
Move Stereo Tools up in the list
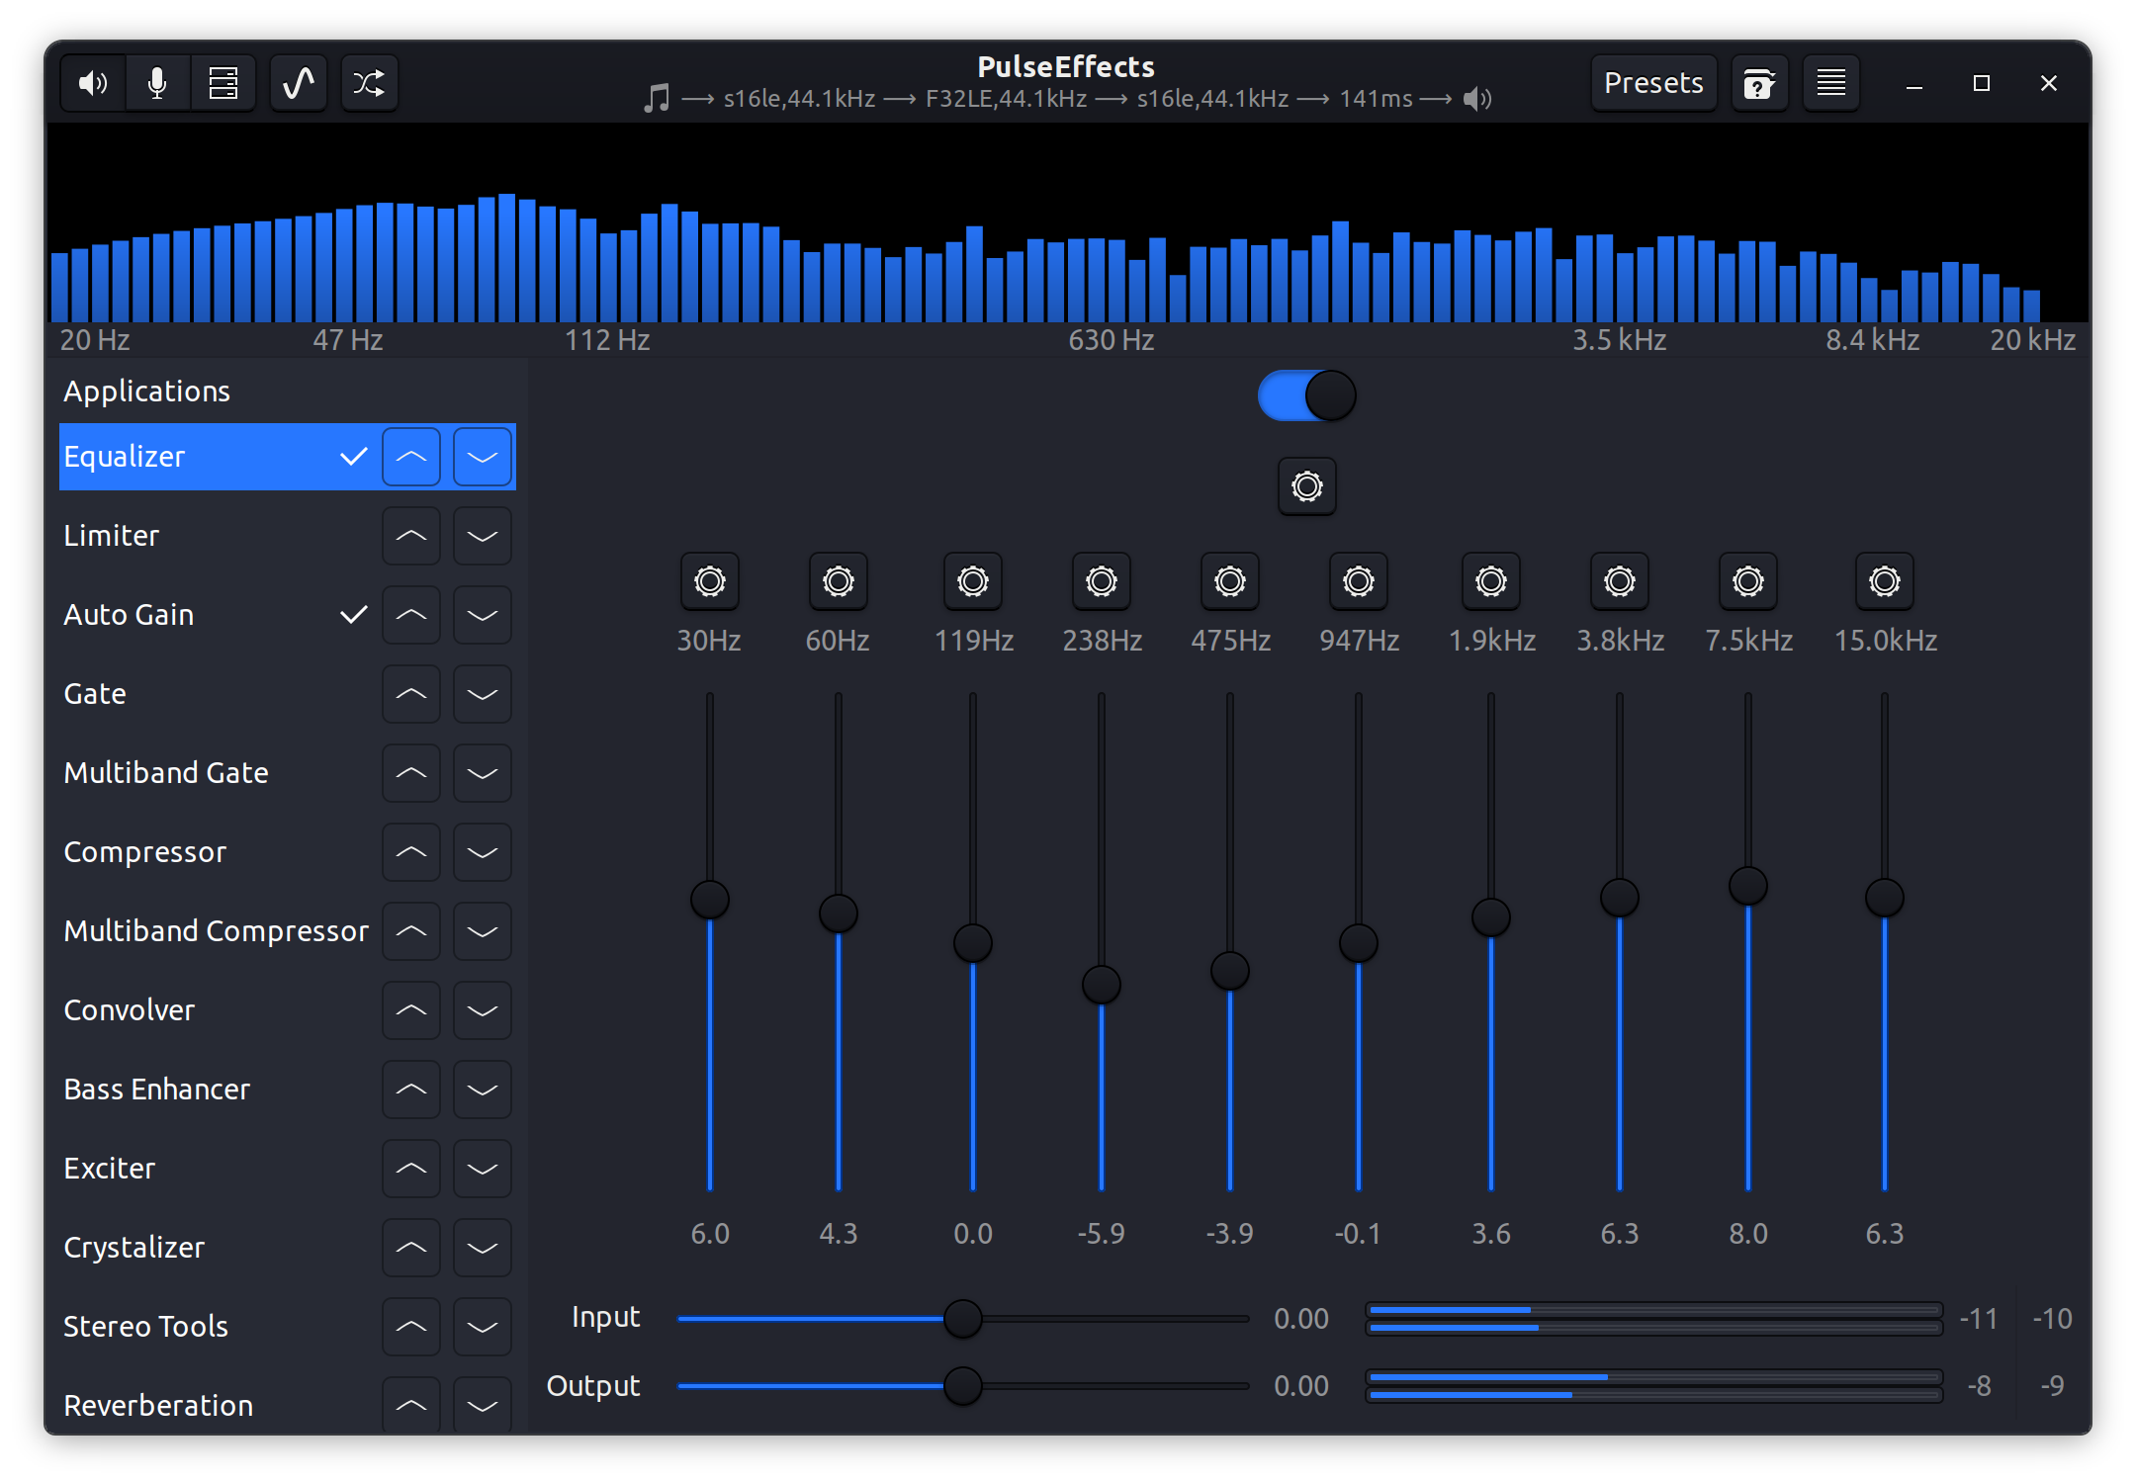click(x=411, y=1327)
